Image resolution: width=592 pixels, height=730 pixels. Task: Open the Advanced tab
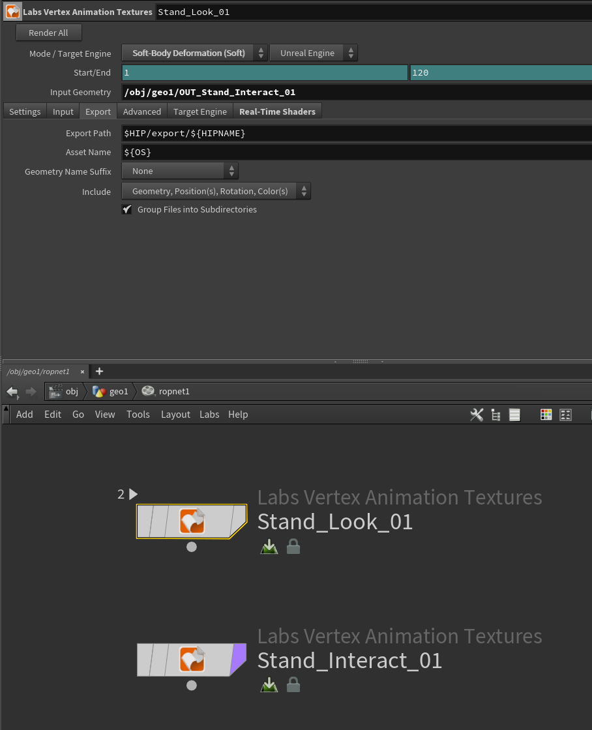point(141,111)
